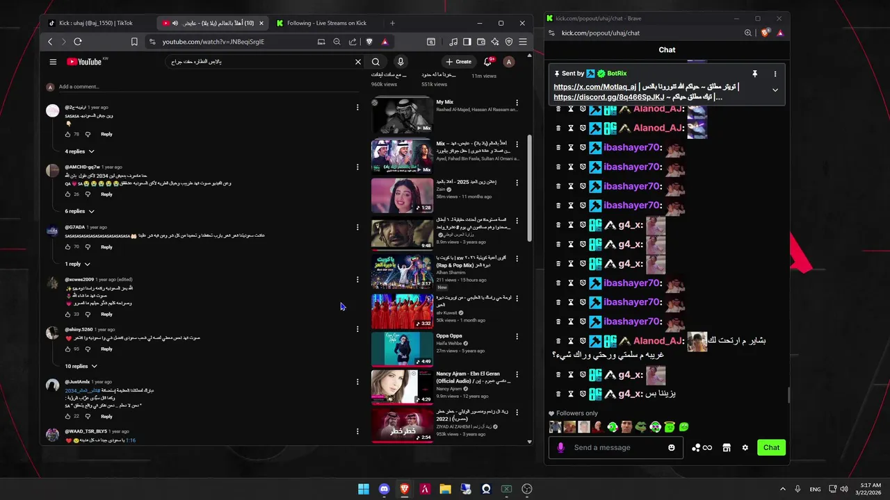Viewport: 890px width, 500px height.
Task: Jump to the 1:16 timestamp in @WAAD_TSR_BILY5 comment
Action: 131,440
